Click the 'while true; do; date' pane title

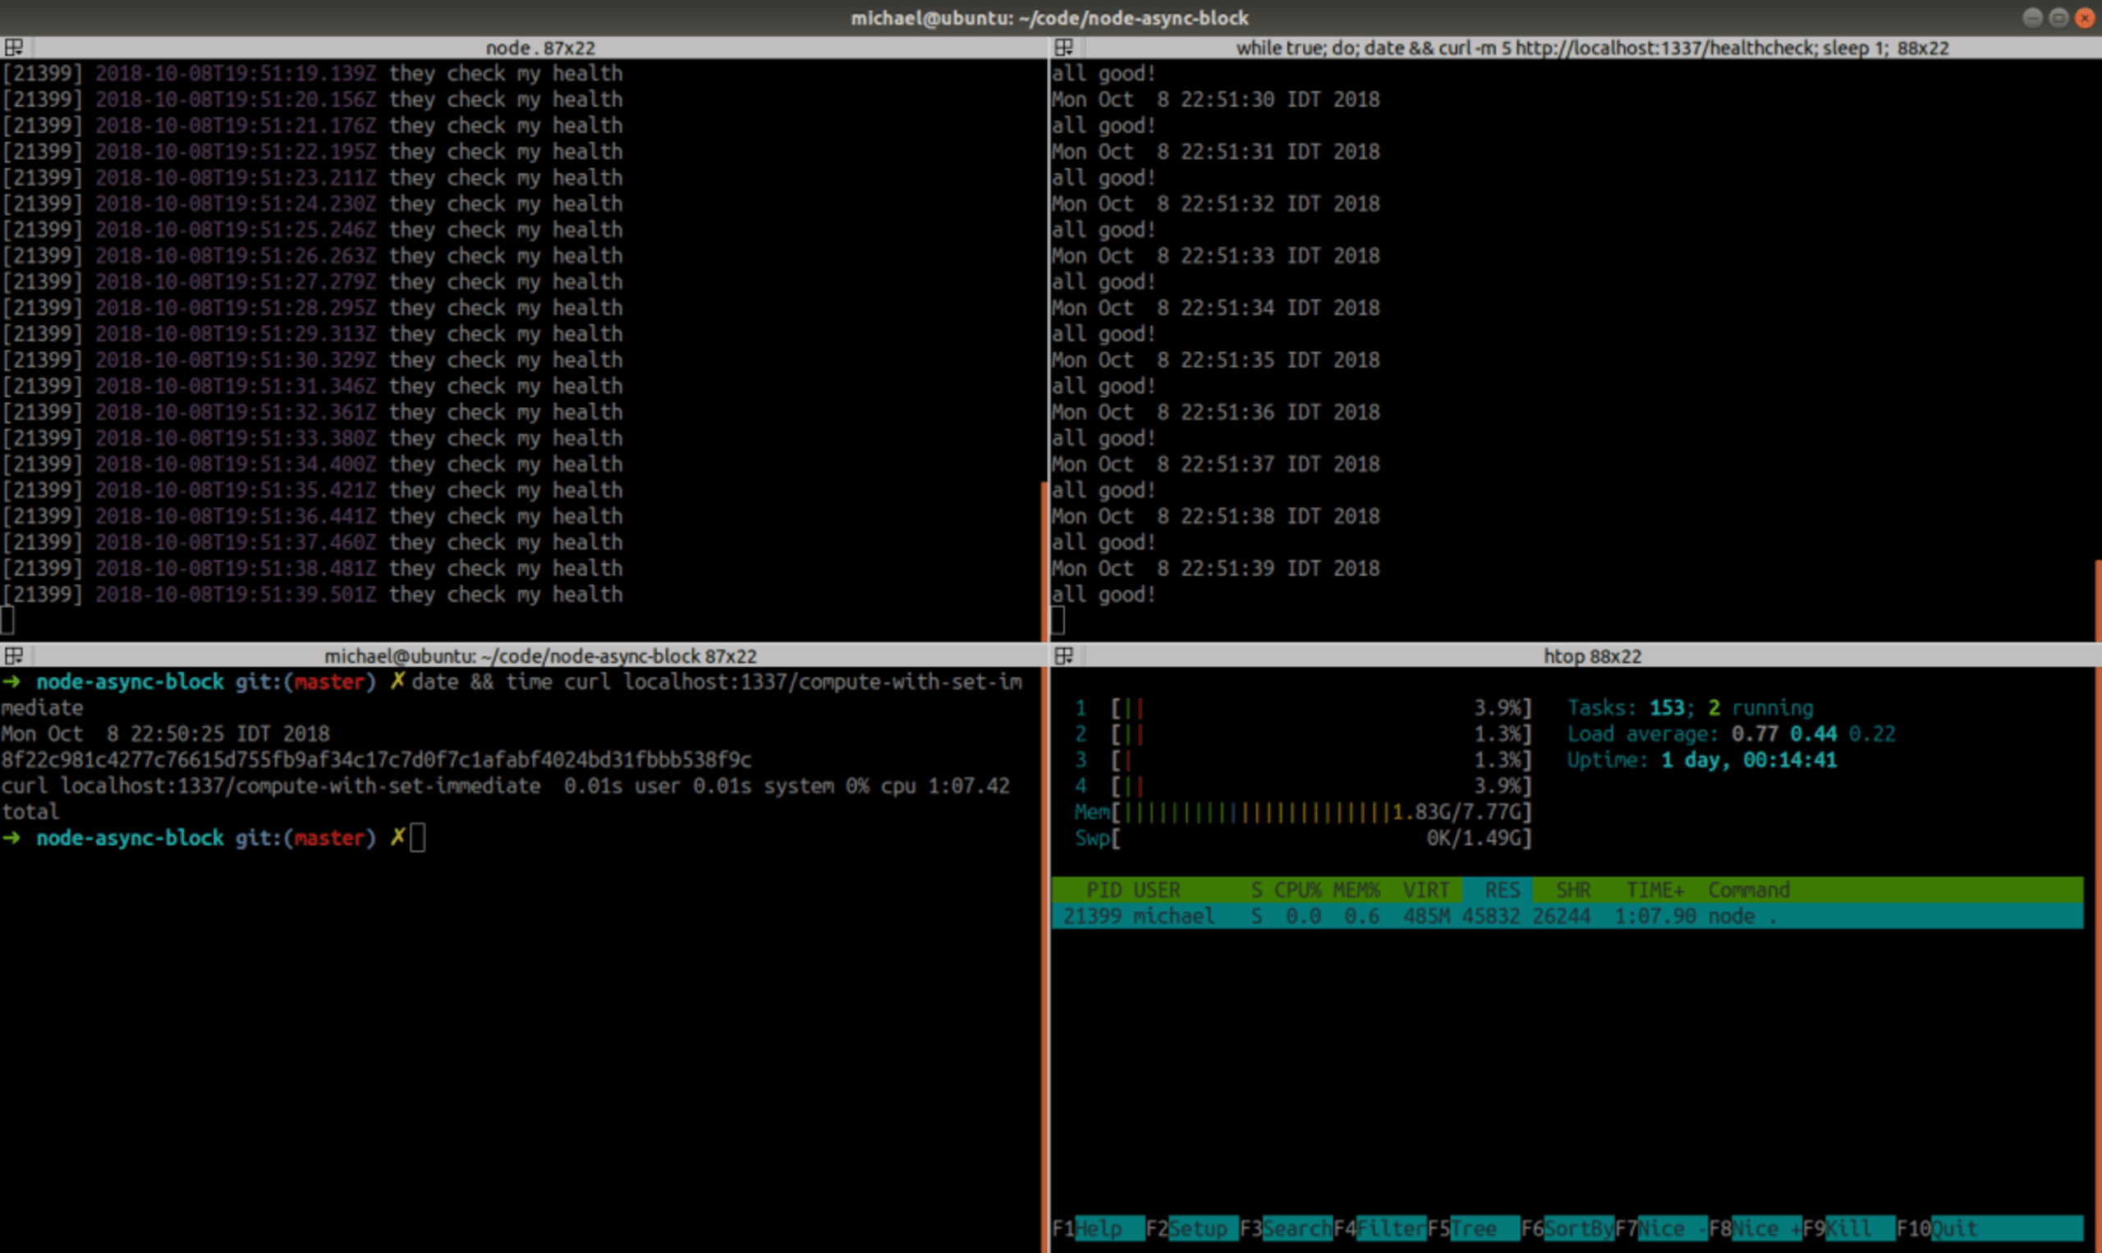1592,48
